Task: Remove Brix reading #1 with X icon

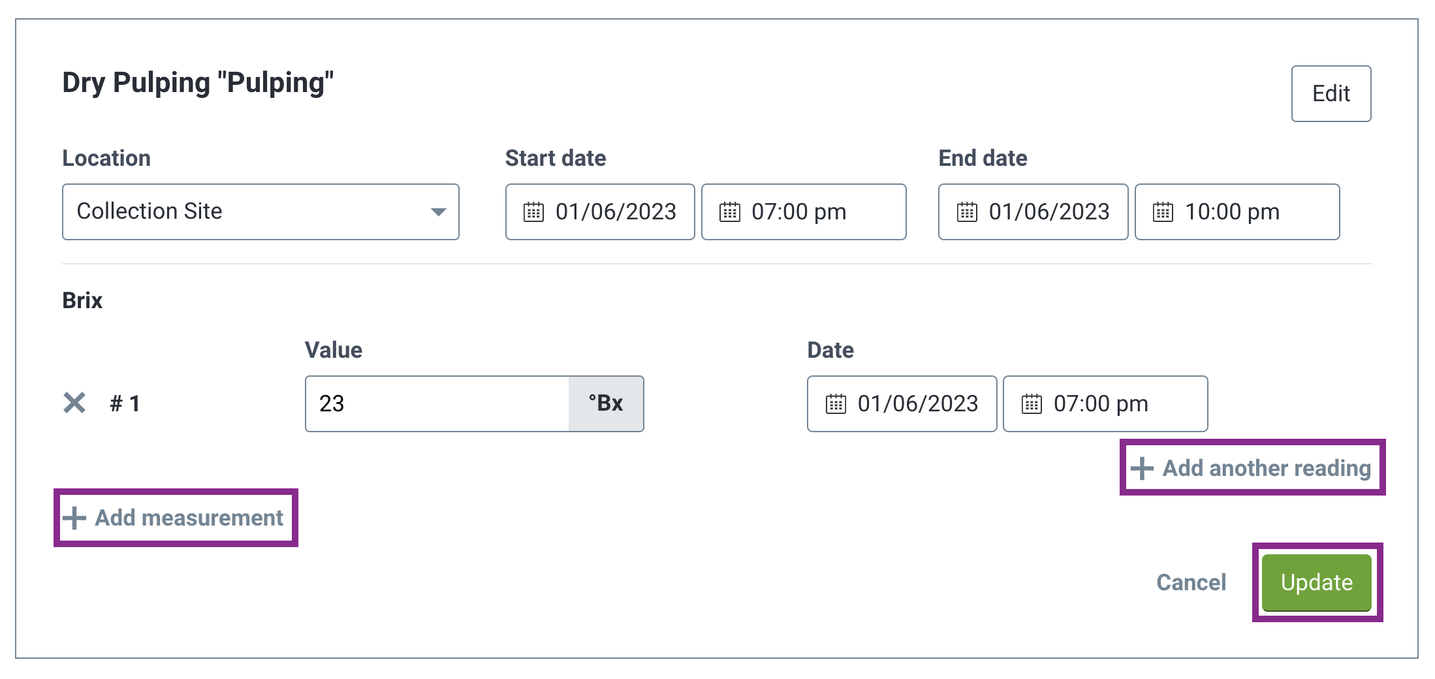Action: coord(74,403)
